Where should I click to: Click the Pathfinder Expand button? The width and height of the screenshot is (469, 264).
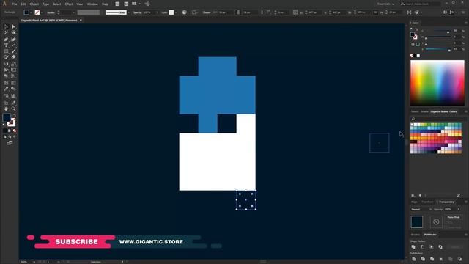(455, 247)
